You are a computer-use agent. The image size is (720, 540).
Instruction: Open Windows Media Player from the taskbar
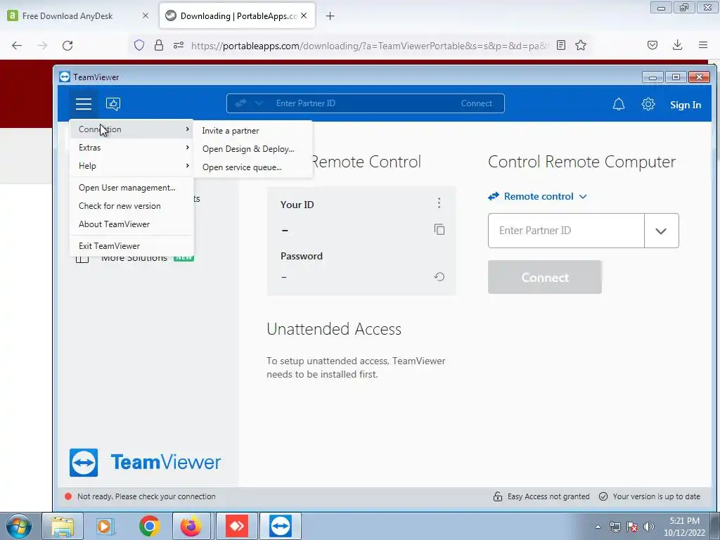[x=105, y=526]
